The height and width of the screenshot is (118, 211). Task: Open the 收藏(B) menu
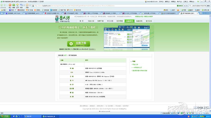(173, 2)
